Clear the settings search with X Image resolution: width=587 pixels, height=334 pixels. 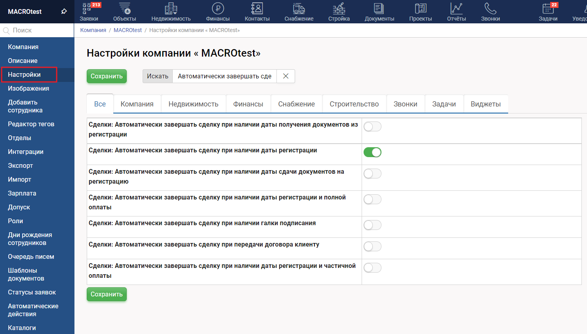286,76
